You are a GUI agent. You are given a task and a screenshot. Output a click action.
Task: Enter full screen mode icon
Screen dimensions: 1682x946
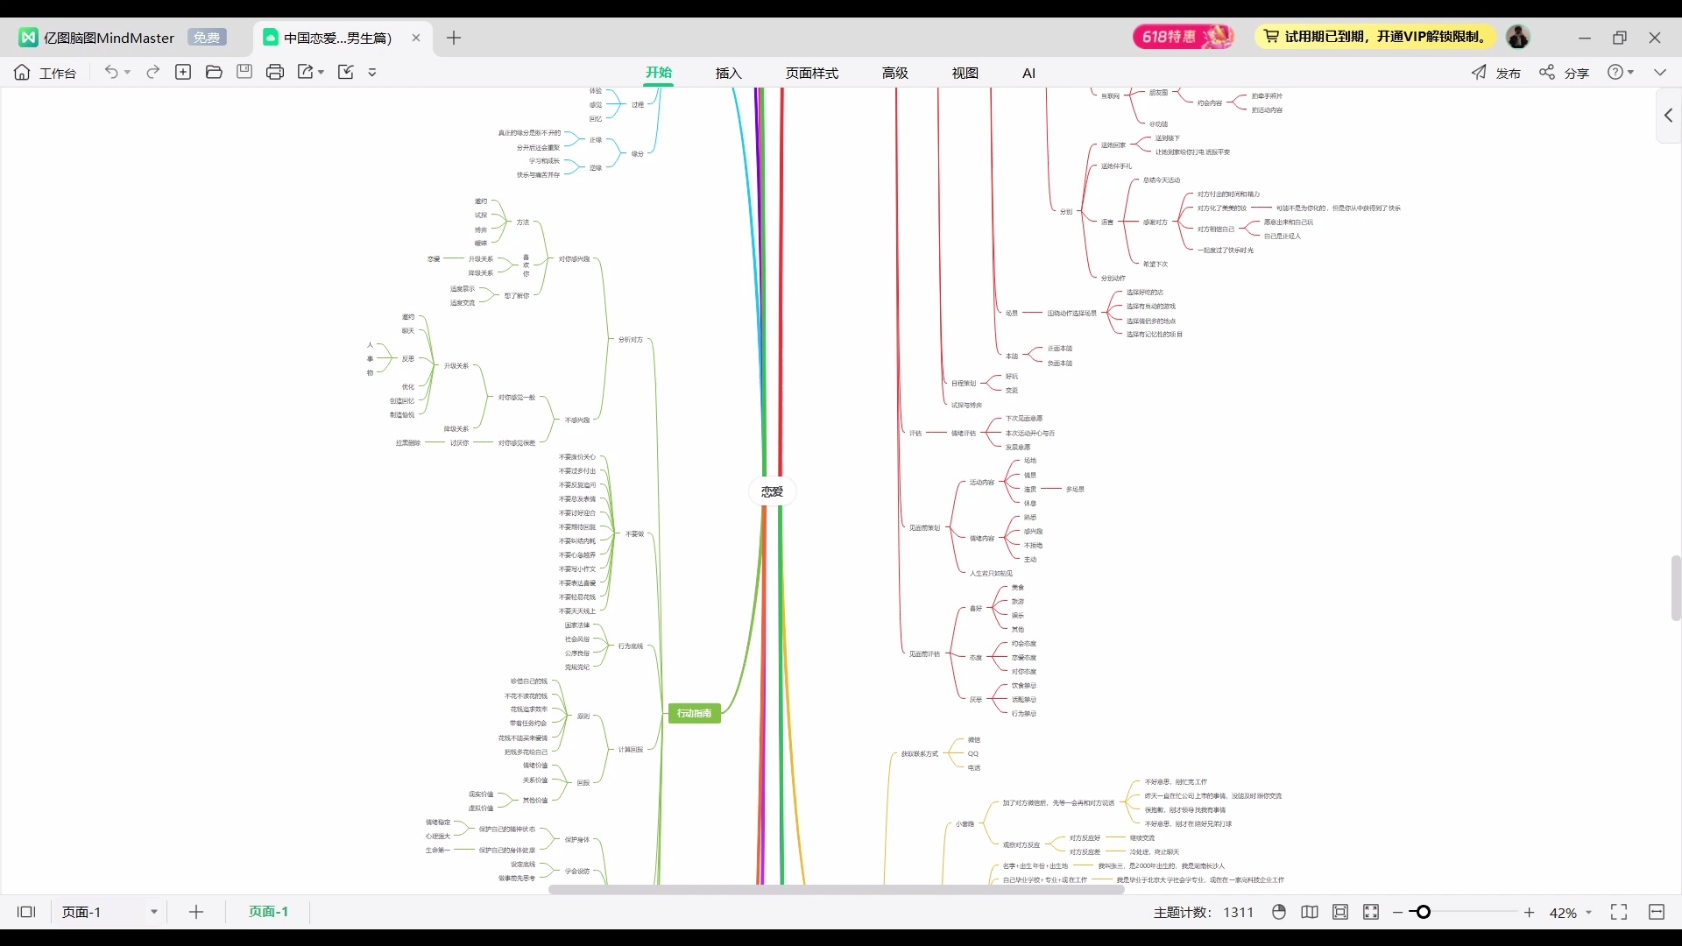click(x=1619, y=912)
